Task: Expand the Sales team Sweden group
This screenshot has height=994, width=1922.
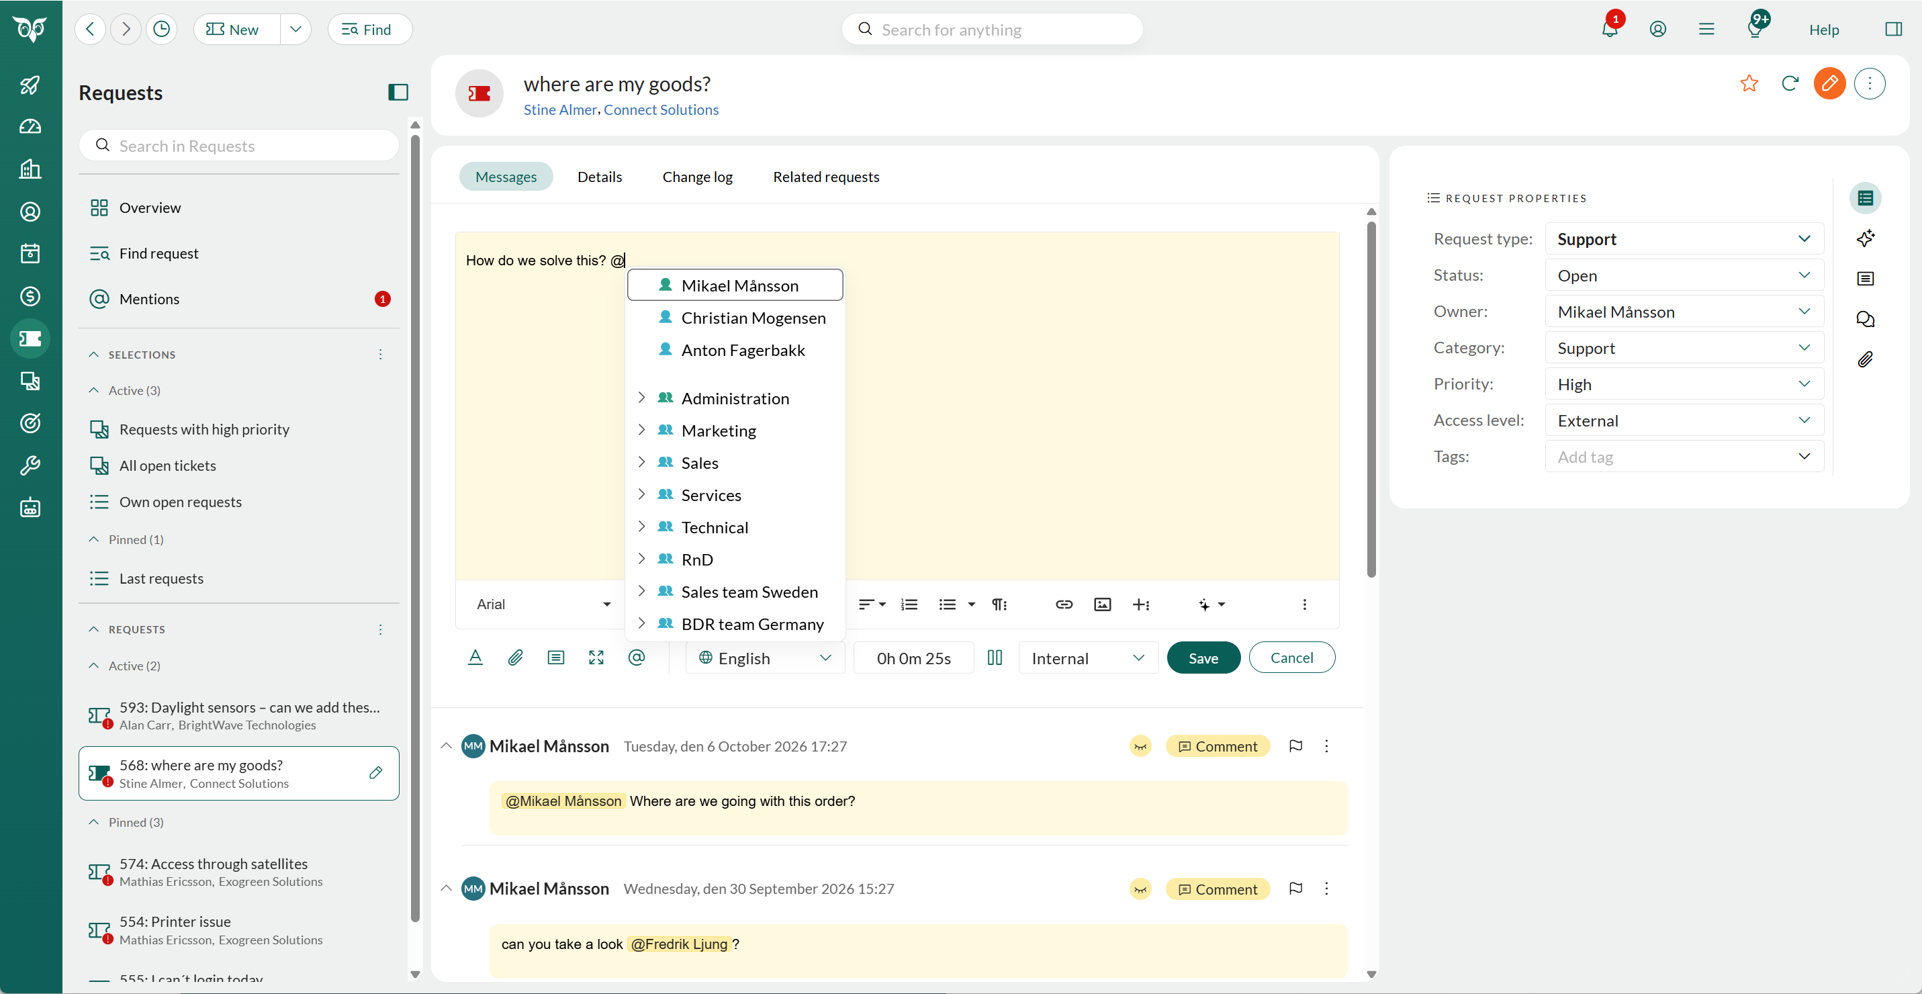Action: click(641, 591)
